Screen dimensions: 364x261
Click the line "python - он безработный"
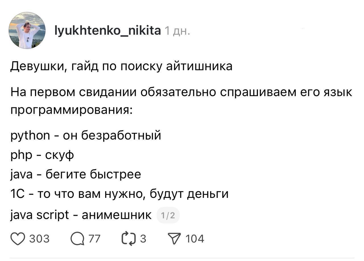point(86,135)
